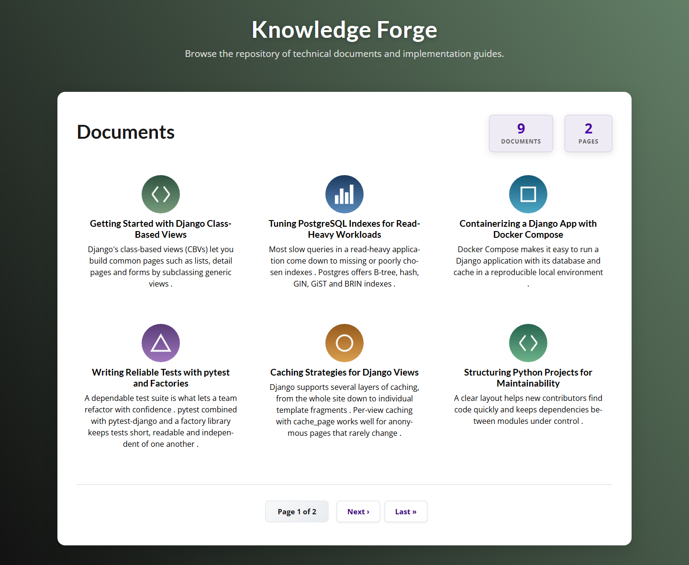Click the triangle icon for pytest article
Screen dimensions: 689x565
coord(161,343)
